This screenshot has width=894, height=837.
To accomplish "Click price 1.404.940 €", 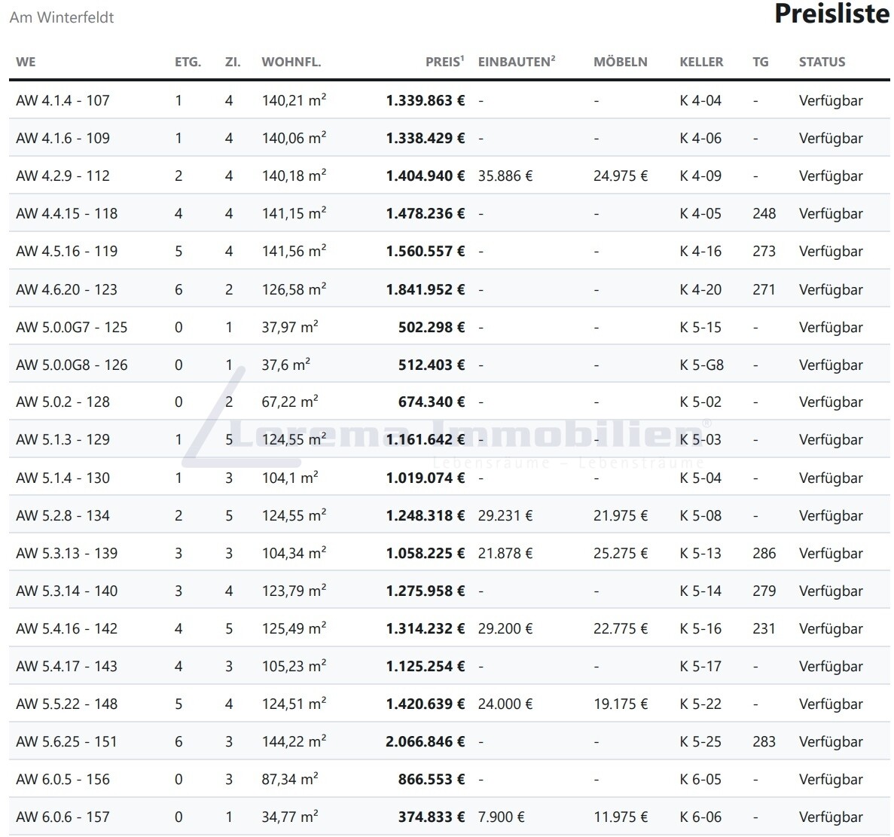I will click(426, 176).
